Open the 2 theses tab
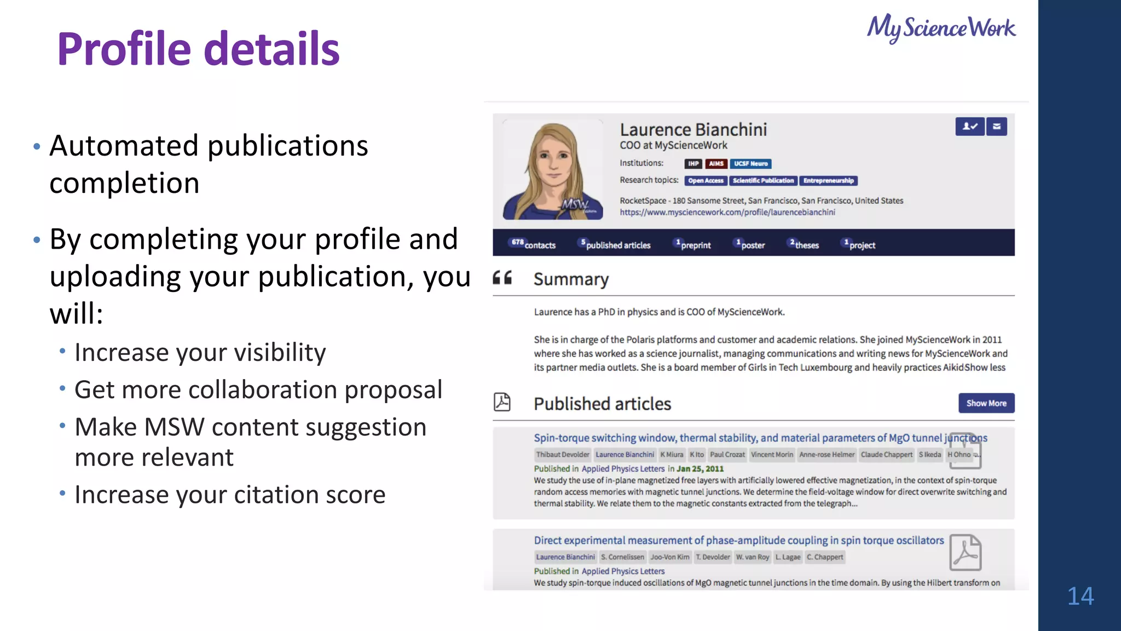1121x631 pixels. point(804,244)
